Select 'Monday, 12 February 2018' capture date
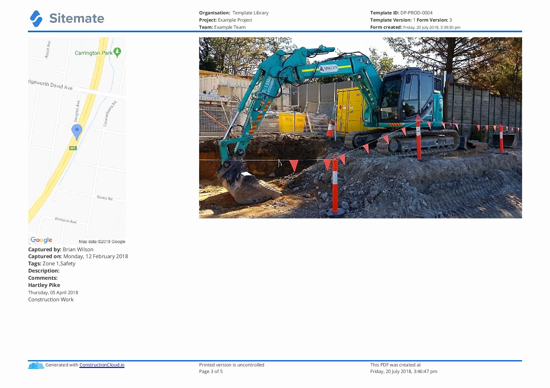The height and width of the screenshot is (388, 550). (96, 256)
